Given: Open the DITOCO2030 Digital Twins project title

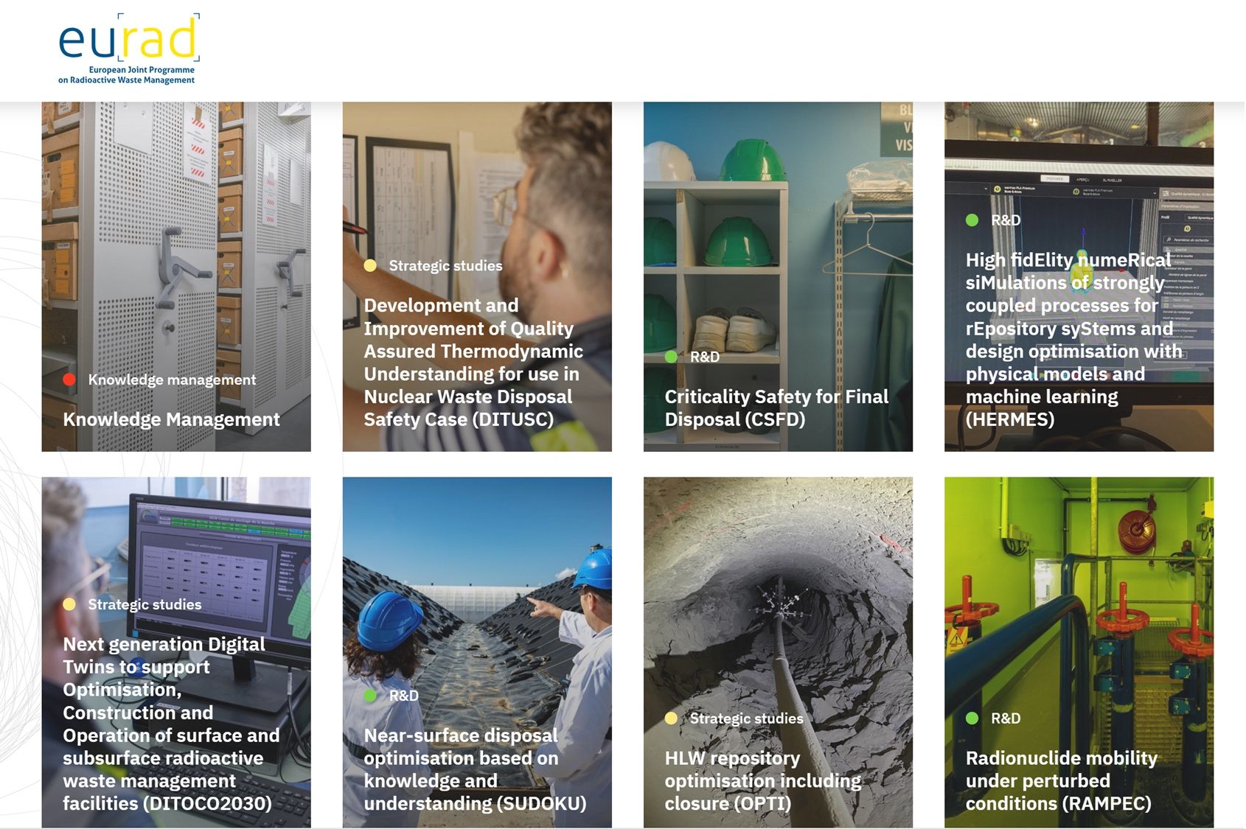Looking at the screenshot, I should 171,724.
